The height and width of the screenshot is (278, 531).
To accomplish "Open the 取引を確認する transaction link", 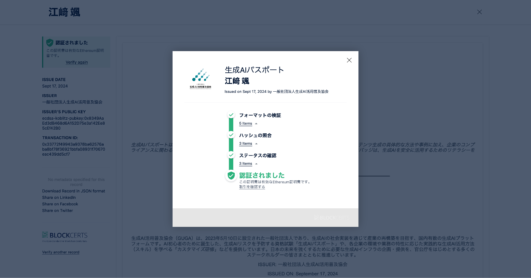I will coord(252,187).
